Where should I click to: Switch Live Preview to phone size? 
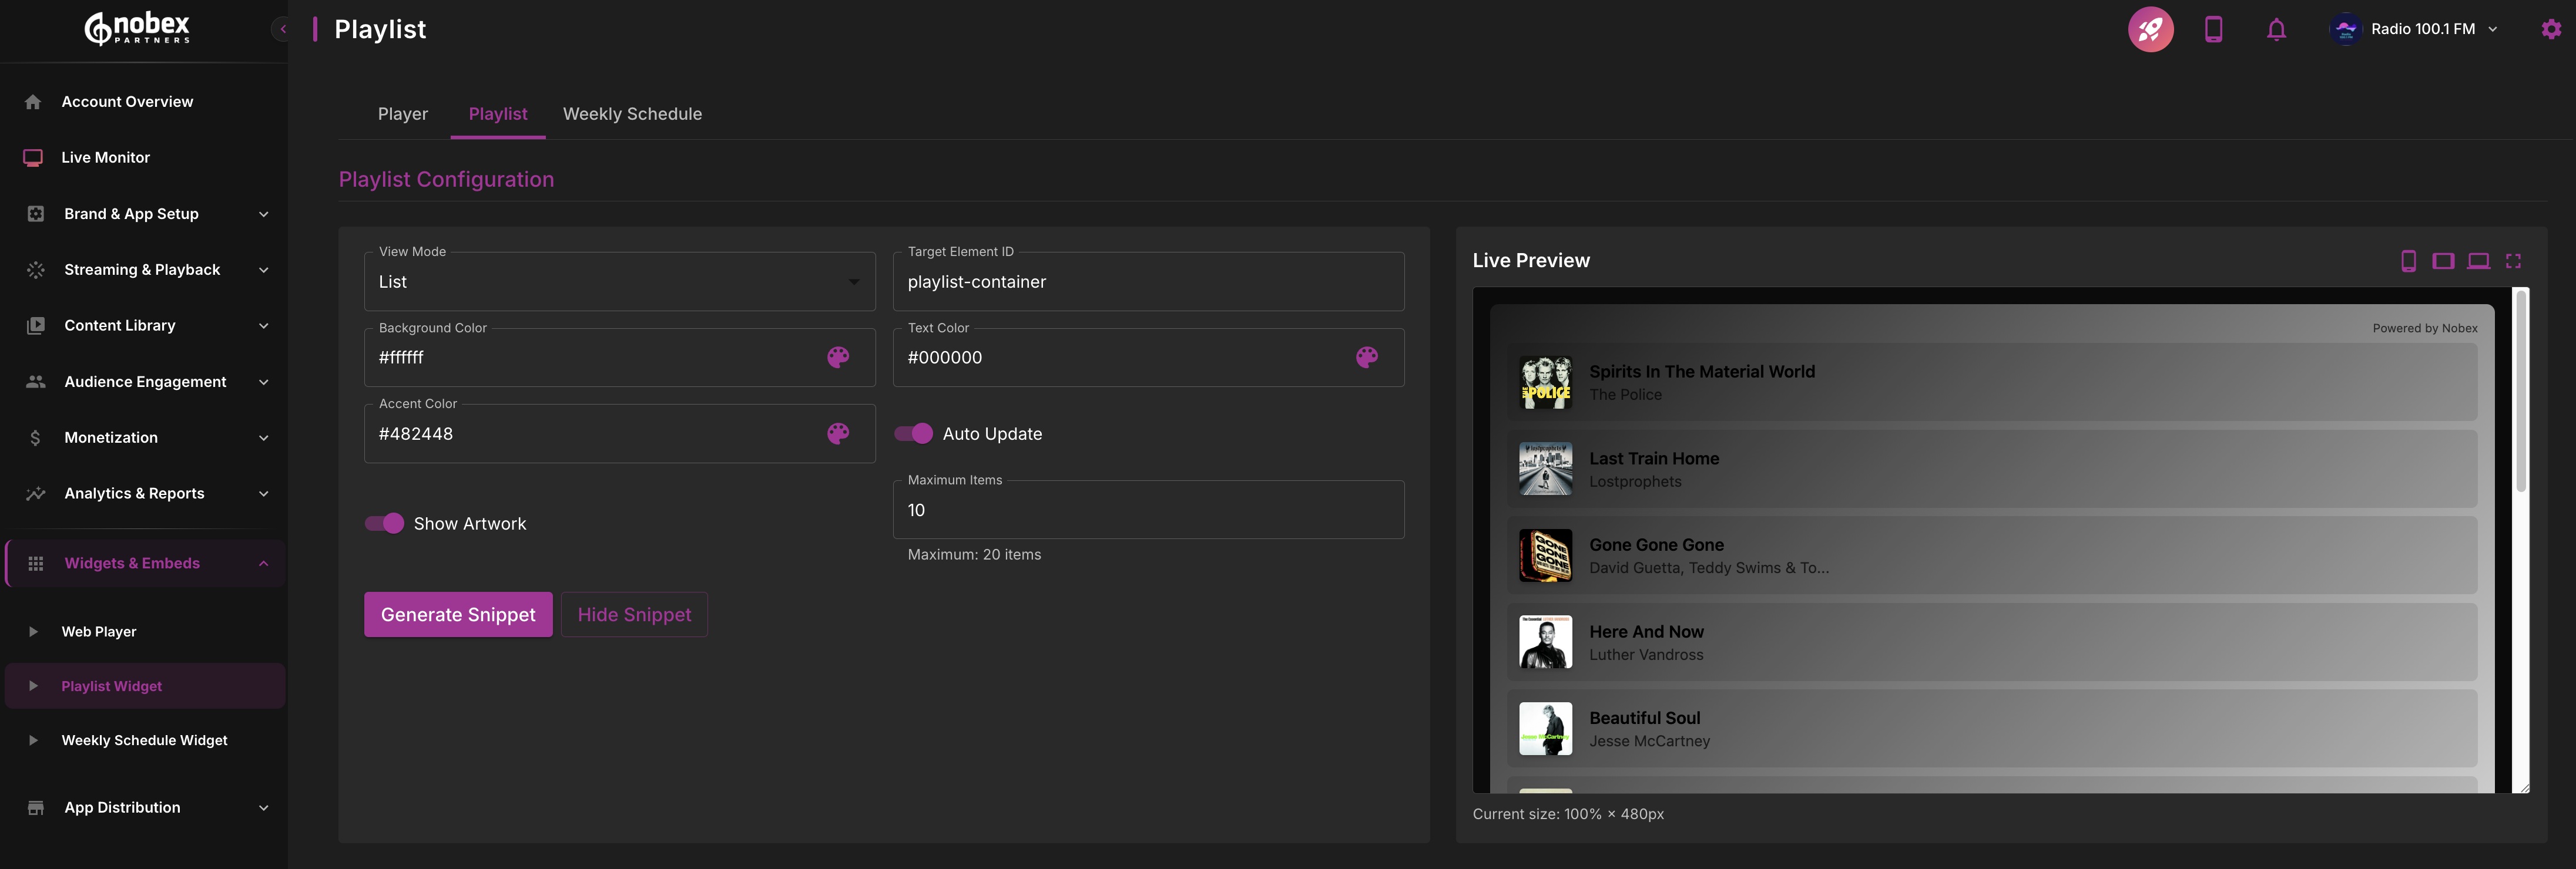coord(2408,261)
